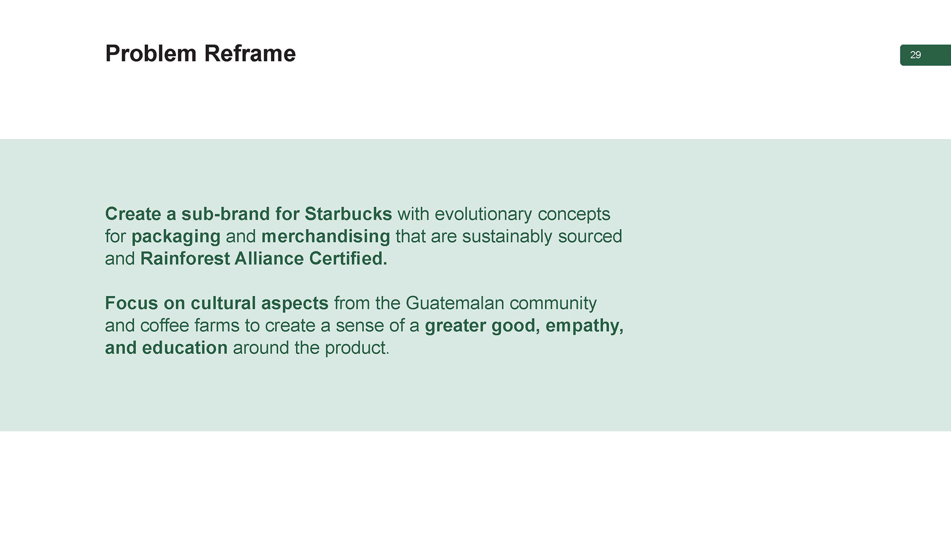This screenshot has height=535, width=951.
Task: Click the word 'Certified.' ending first paragraph
Action: click(348, 259)
